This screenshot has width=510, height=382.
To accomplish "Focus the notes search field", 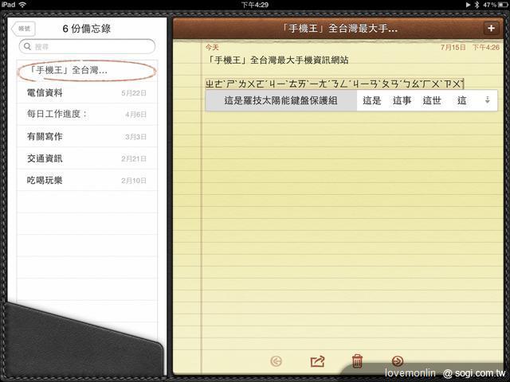I will point(87,46).
